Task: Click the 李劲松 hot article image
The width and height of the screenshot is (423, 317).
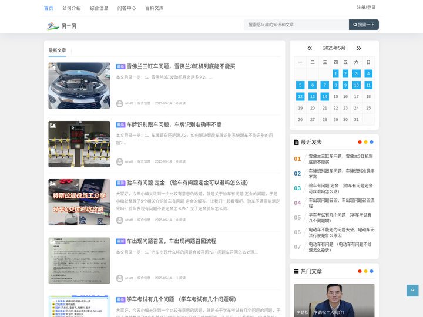Action: pyautogui.click(x=334, y=301)
